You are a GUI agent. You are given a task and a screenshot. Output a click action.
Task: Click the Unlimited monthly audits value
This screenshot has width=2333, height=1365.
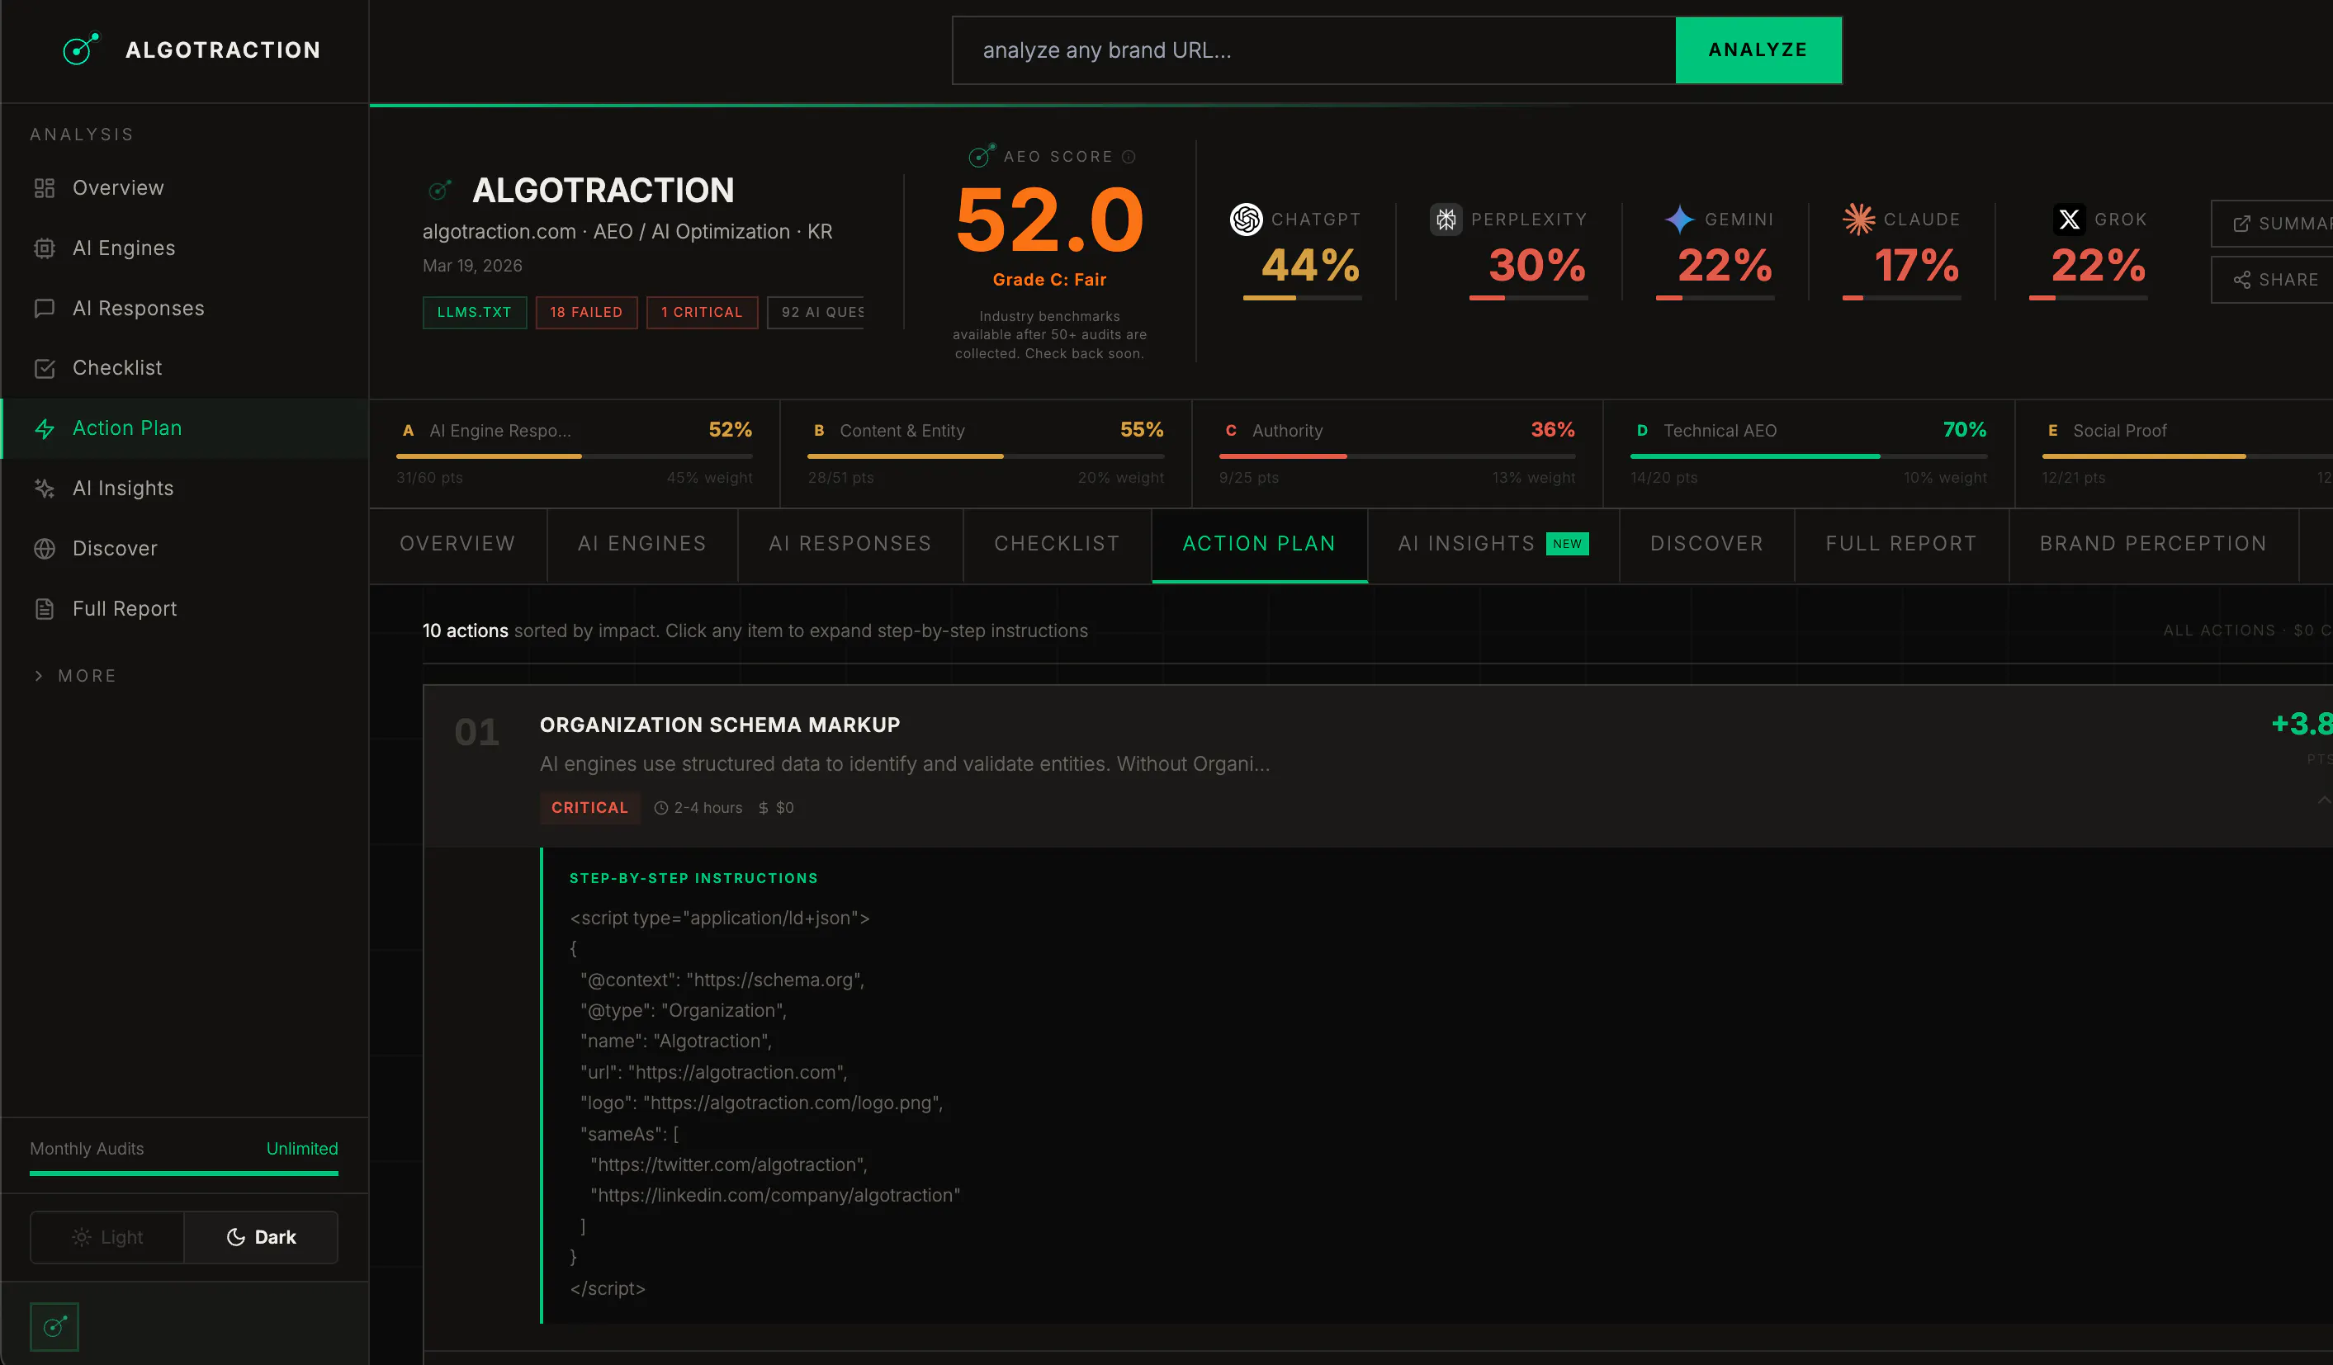[302, 1149]
